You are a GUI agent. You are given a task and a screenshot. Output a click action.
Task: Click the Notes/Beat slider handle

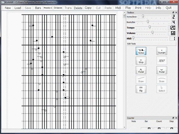pos(143,16)
